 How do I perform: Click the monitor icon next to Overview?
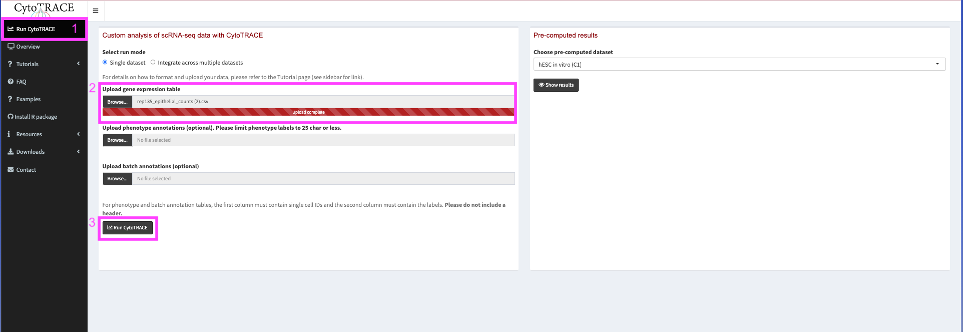[x=11, y=47]
